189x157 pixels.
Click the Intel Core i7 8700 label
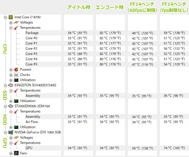point(28,17)
